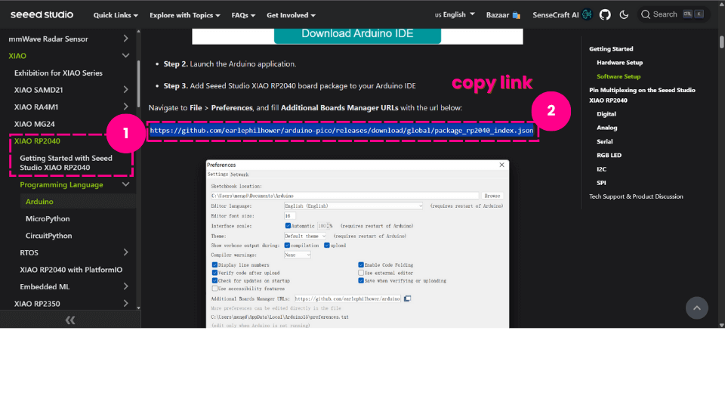Image resolution: width=725 pixels, height=408 pixels.
Task: Open the SenseCraft AI icon link
Action: (587, 14)
